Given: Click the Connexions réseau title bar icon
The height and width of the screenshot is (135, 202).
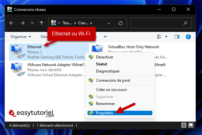Looking at the screenshot, I should click(10, 10).
